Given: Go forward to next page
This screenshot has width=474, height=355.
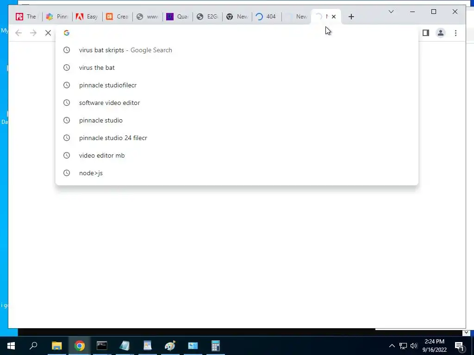Looking at the screenshot, I should tap(33, 33).
